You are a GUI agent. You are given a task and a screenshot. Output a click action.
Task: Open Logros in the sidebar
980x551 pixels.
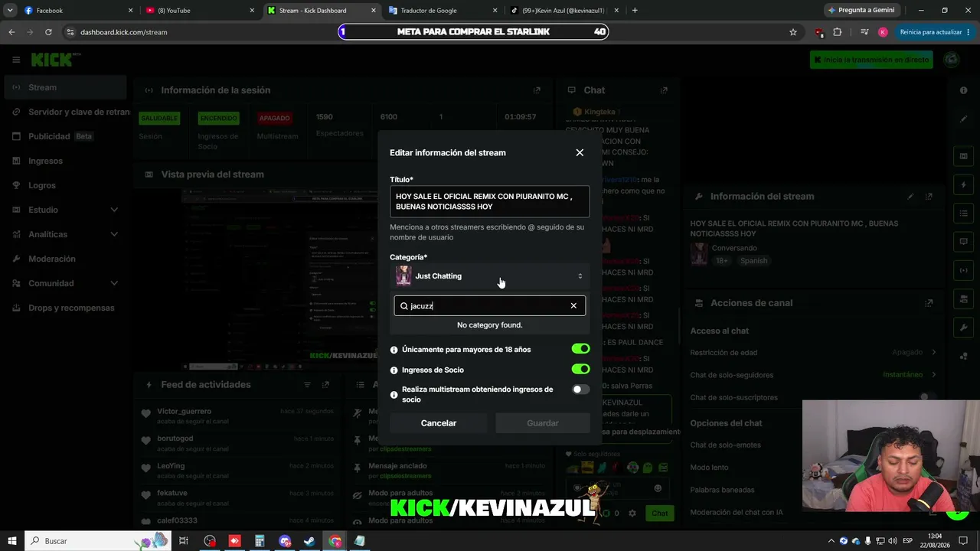click(x=65, y=185)
